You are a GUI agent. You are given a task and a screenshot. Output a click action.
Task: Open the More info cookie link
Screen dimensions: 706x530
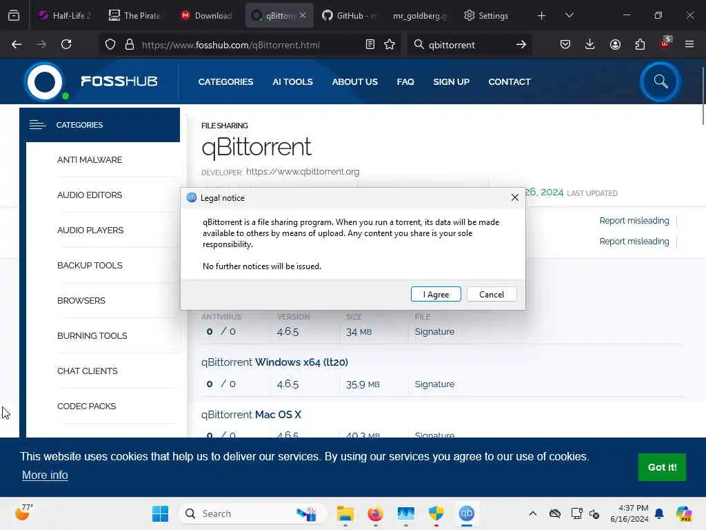click(x=45, y=475)
